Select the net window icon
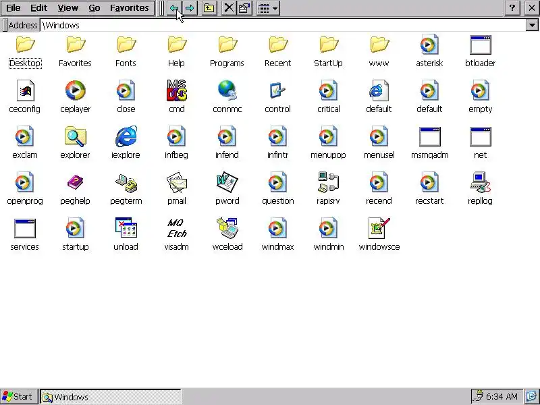540x405 pixels. pyautogui.click(x=480, y=136)
